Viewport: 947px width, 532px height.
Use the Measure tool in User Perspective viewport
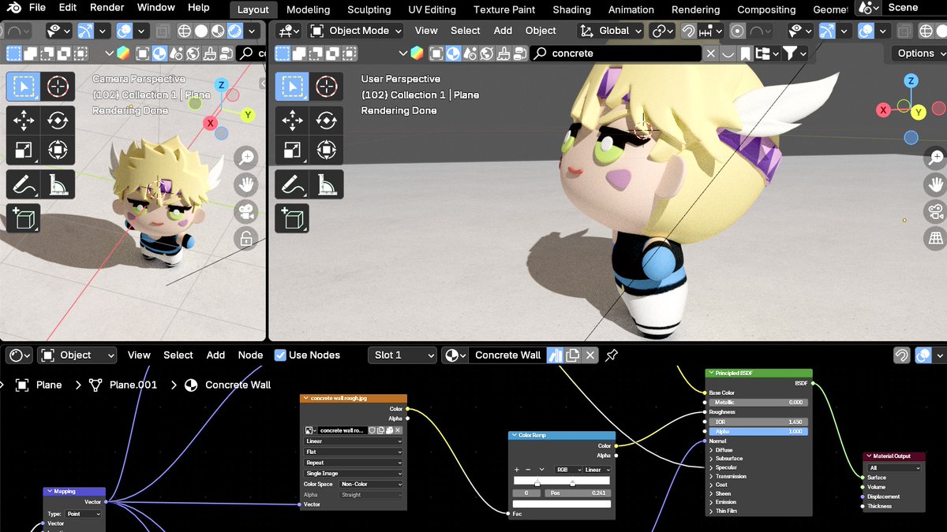[x=326, y=184]
